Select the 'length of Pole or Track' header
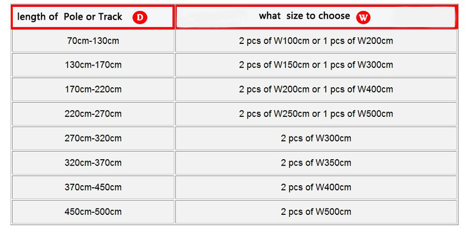473x237 pixels. (x=93, y=17)
